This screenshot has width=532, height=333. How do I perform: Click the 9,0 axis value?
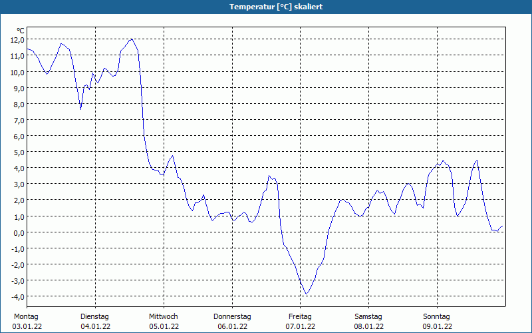click(19, 89)
